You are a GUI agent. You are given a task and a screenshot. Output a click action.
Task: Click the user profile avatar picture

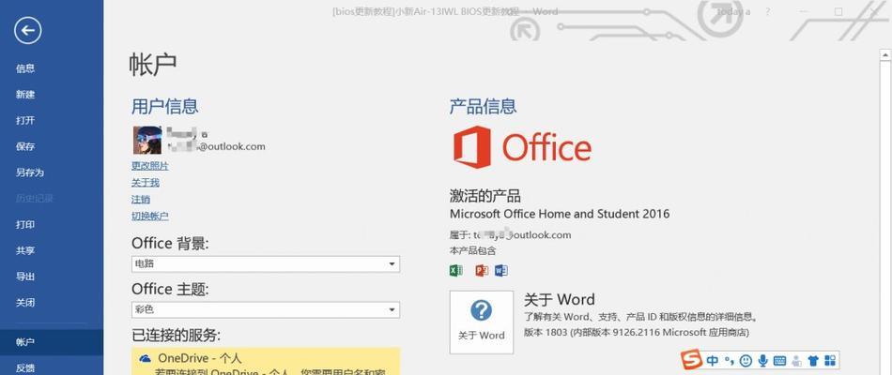[x=147, y=140]
